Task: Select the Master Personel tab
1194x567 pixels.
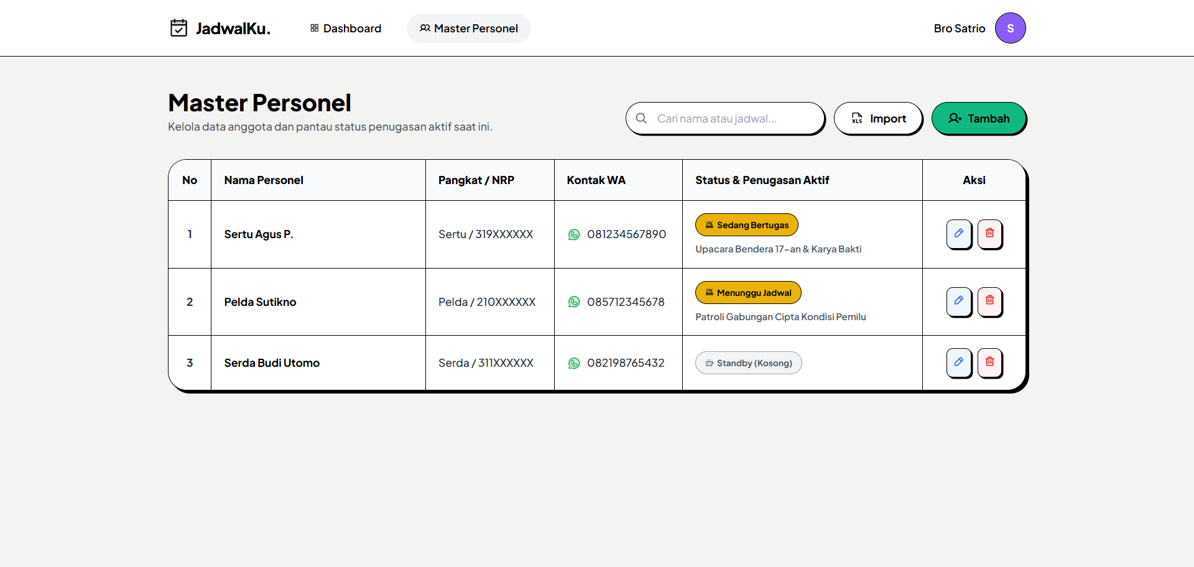Action: 469,28
